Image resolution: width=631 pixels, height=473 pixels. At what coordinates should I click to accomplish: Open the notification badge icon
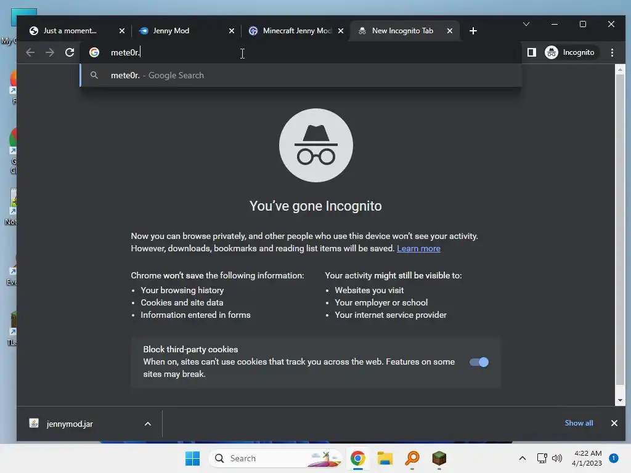tap(614, 458)
